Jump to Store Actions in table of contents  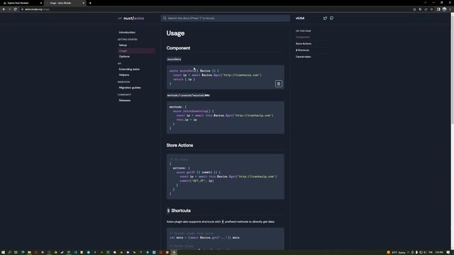point(304,44)
